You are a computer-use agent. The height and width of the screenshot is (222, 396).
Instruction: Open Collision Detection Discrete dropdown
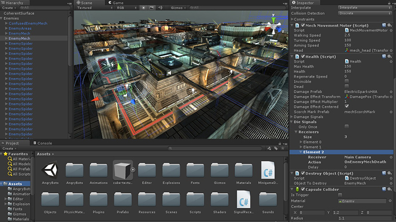365,13
